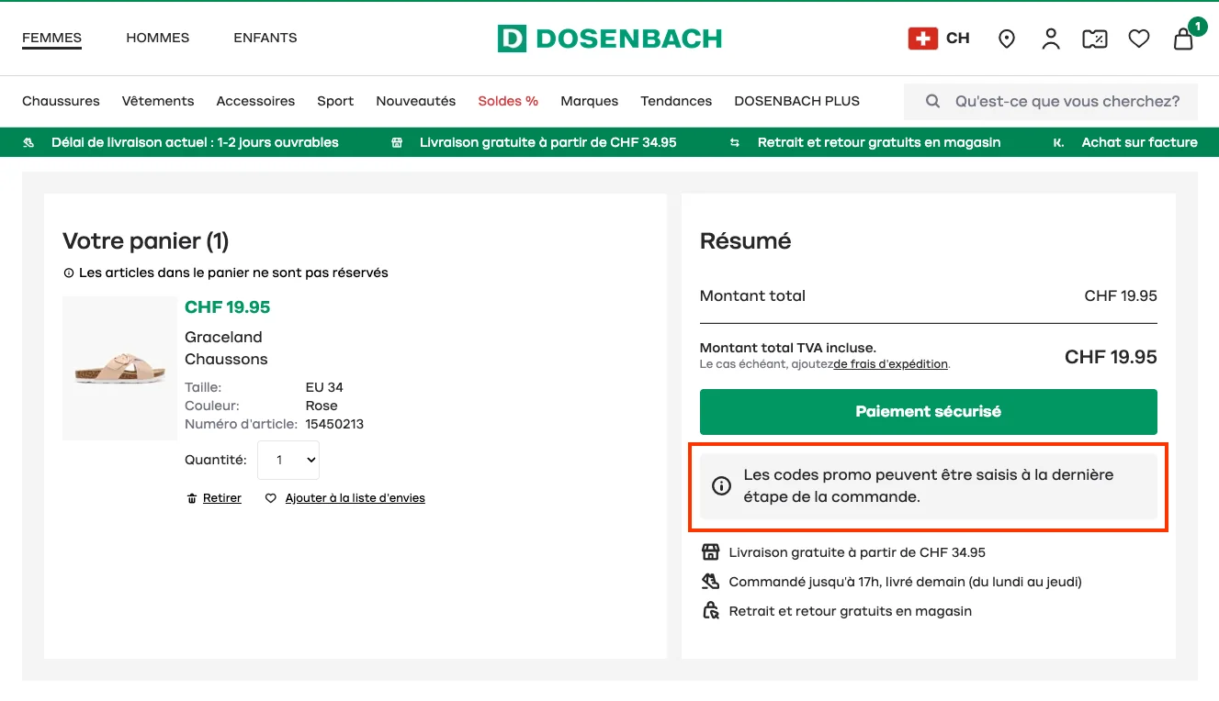
Task: Open the Soldes % menu
Action: (508, 101)
